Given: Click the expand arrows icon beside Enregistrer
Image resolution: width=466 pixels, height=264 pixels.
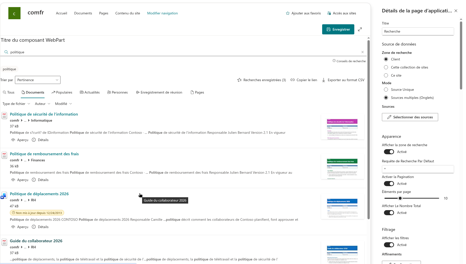Looking at the screenshot, I should pyautogui.click(x=360, y=29).
